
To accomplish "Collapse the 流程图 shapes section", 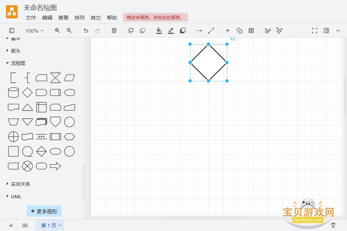I will 16,63.
